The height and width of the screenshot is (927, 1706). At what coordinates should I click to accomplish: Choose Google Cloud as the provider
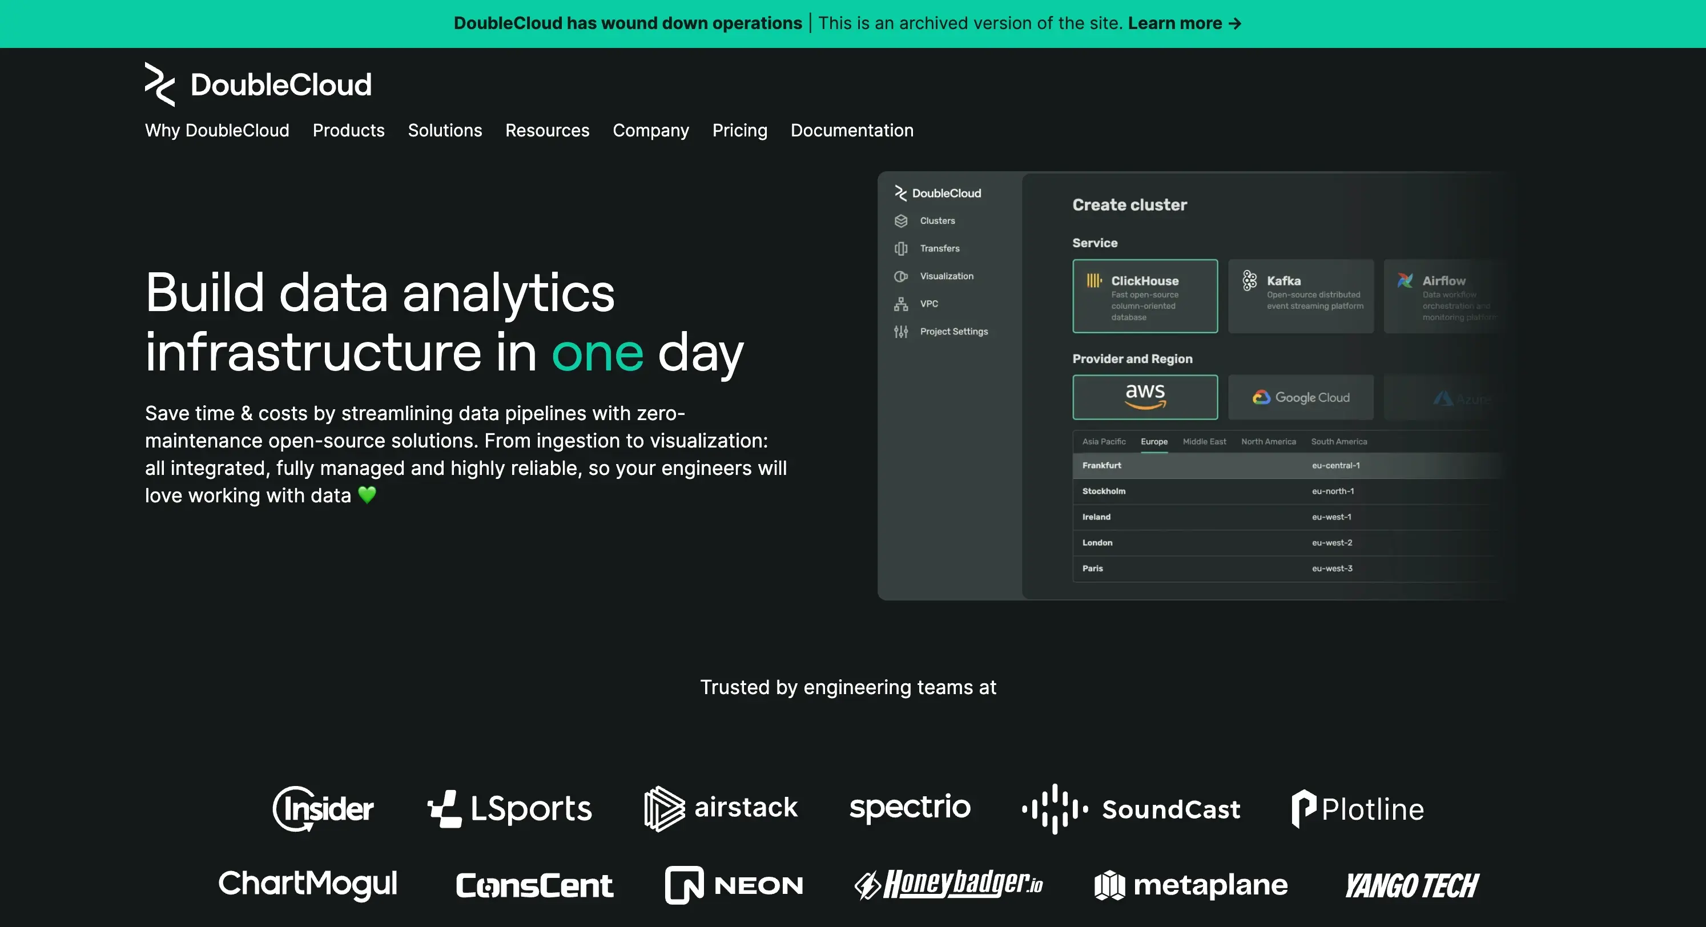pyautogui.click(x=1301, y=397)
